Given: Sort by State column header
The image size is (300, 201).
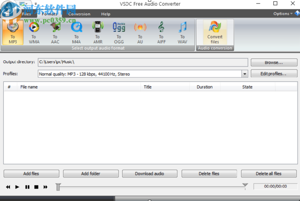Looking at the screenshot, I should point(248,87).
